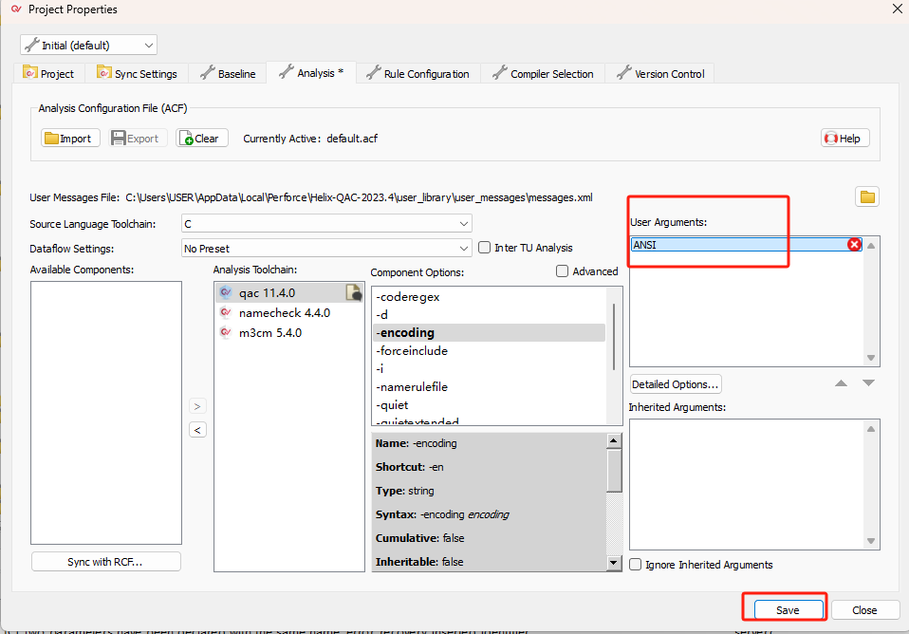This screenshot has width=909, height=634.
Task: Click the move-left arrow to remove a component
Action: coord(197,430)
